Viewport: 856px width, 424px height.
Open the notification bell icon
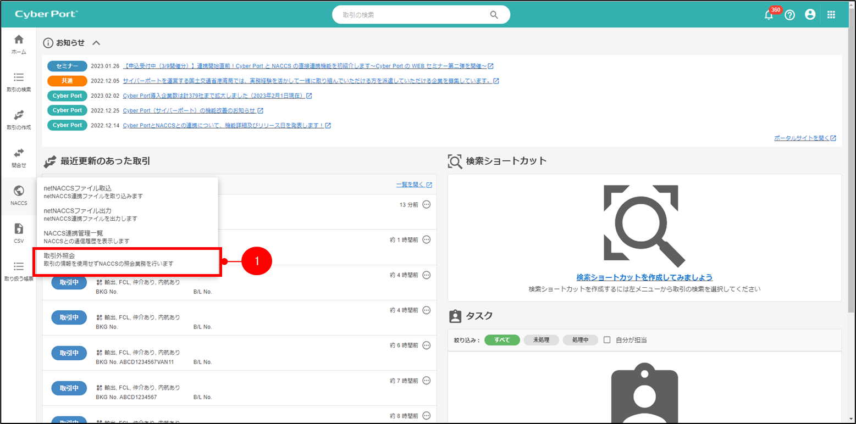click(x=769, y=15)
